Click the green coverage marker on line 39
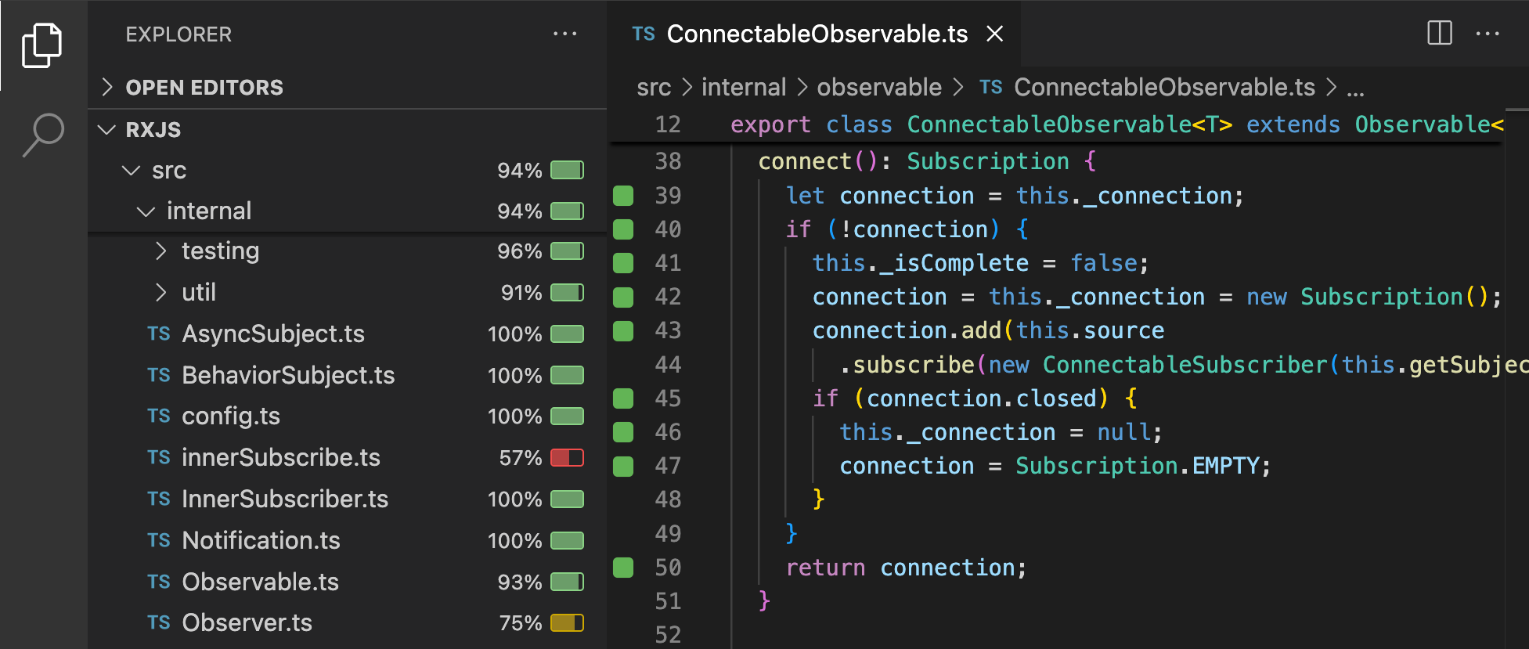This screenshot has height=649, width=1529. (623, 196)
